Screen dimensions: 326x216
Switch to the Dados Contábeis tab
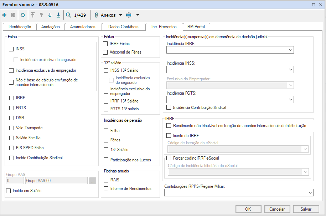[x=123, y=27]
